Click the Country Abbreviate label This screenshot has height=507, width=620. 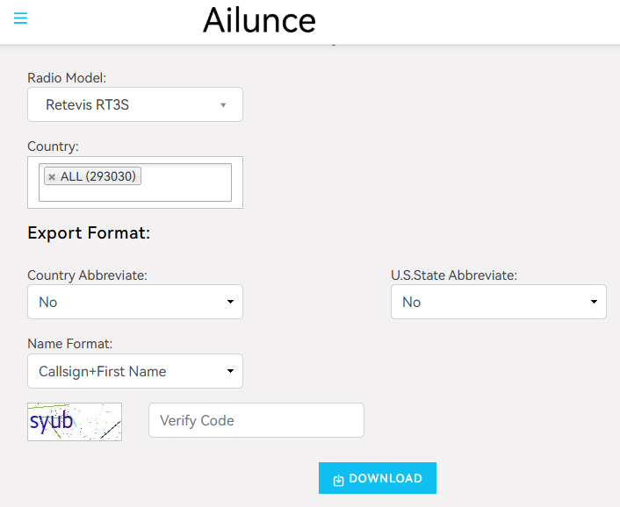click(87, 275)
